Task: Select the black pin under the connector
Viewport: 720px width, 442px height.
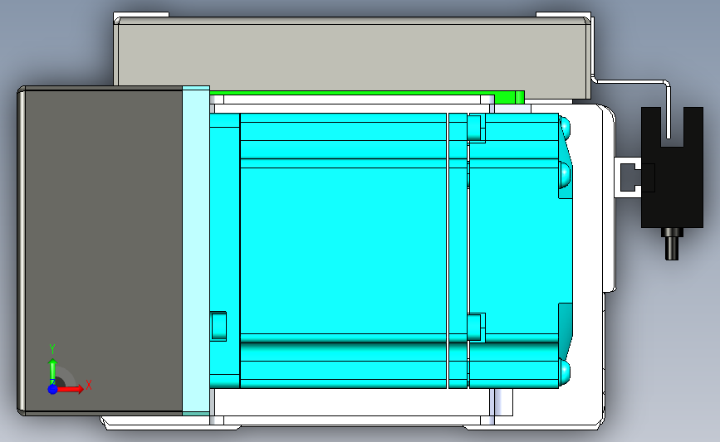Action: (x=672, y=245)
